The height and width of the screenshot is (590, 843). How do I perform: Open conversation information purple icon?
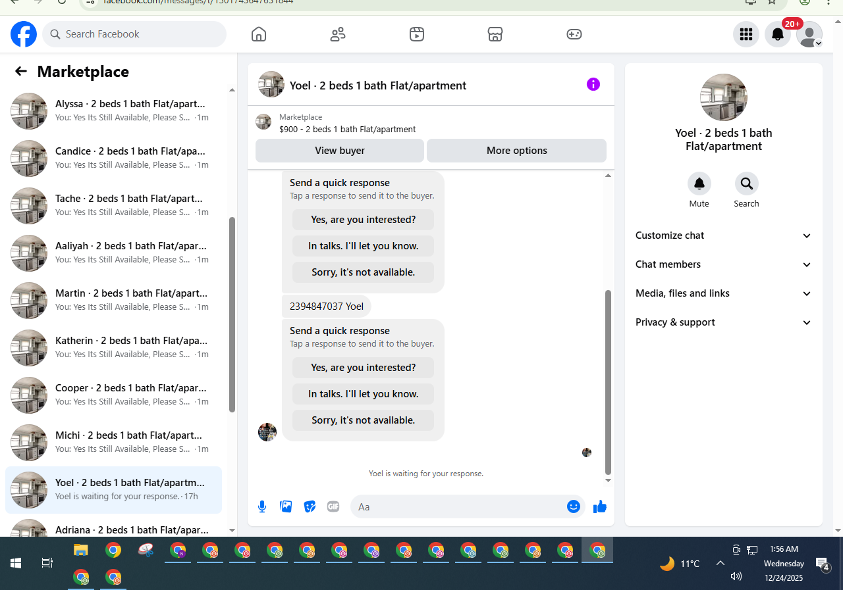(x=593, y=84)
